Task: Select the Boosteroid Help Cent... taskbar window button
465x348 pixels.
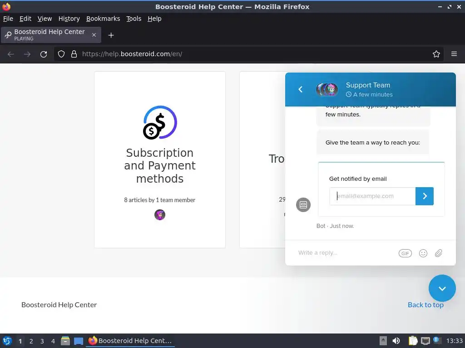Action: (x=130, y=341)
